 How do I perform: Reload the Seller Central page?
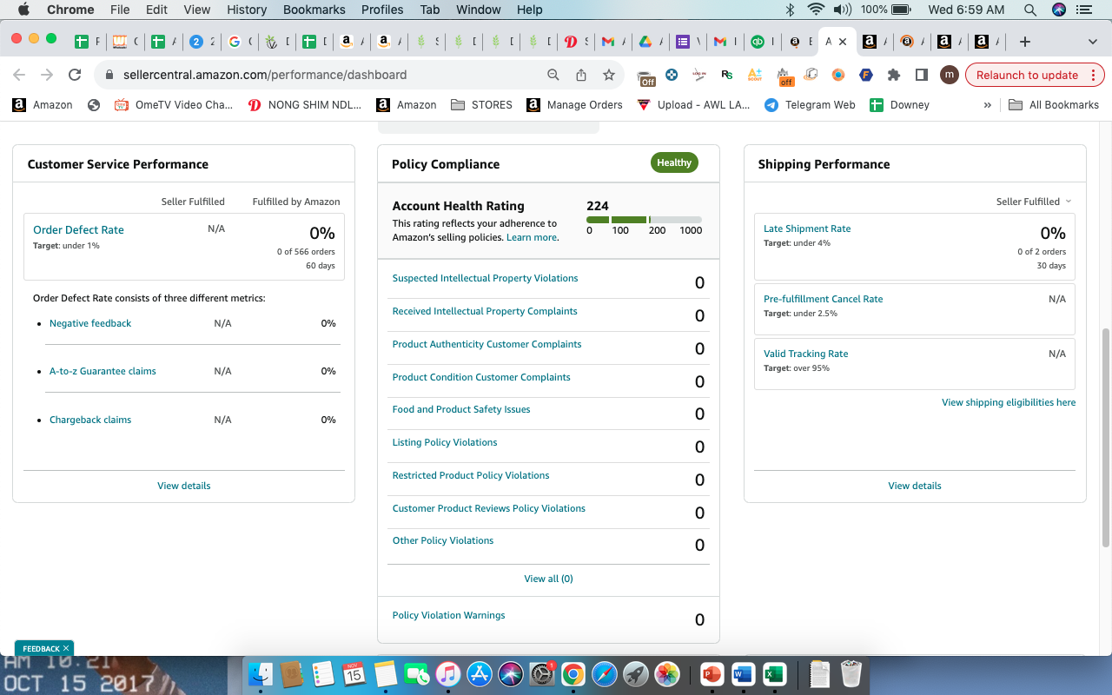pos(75,75)
